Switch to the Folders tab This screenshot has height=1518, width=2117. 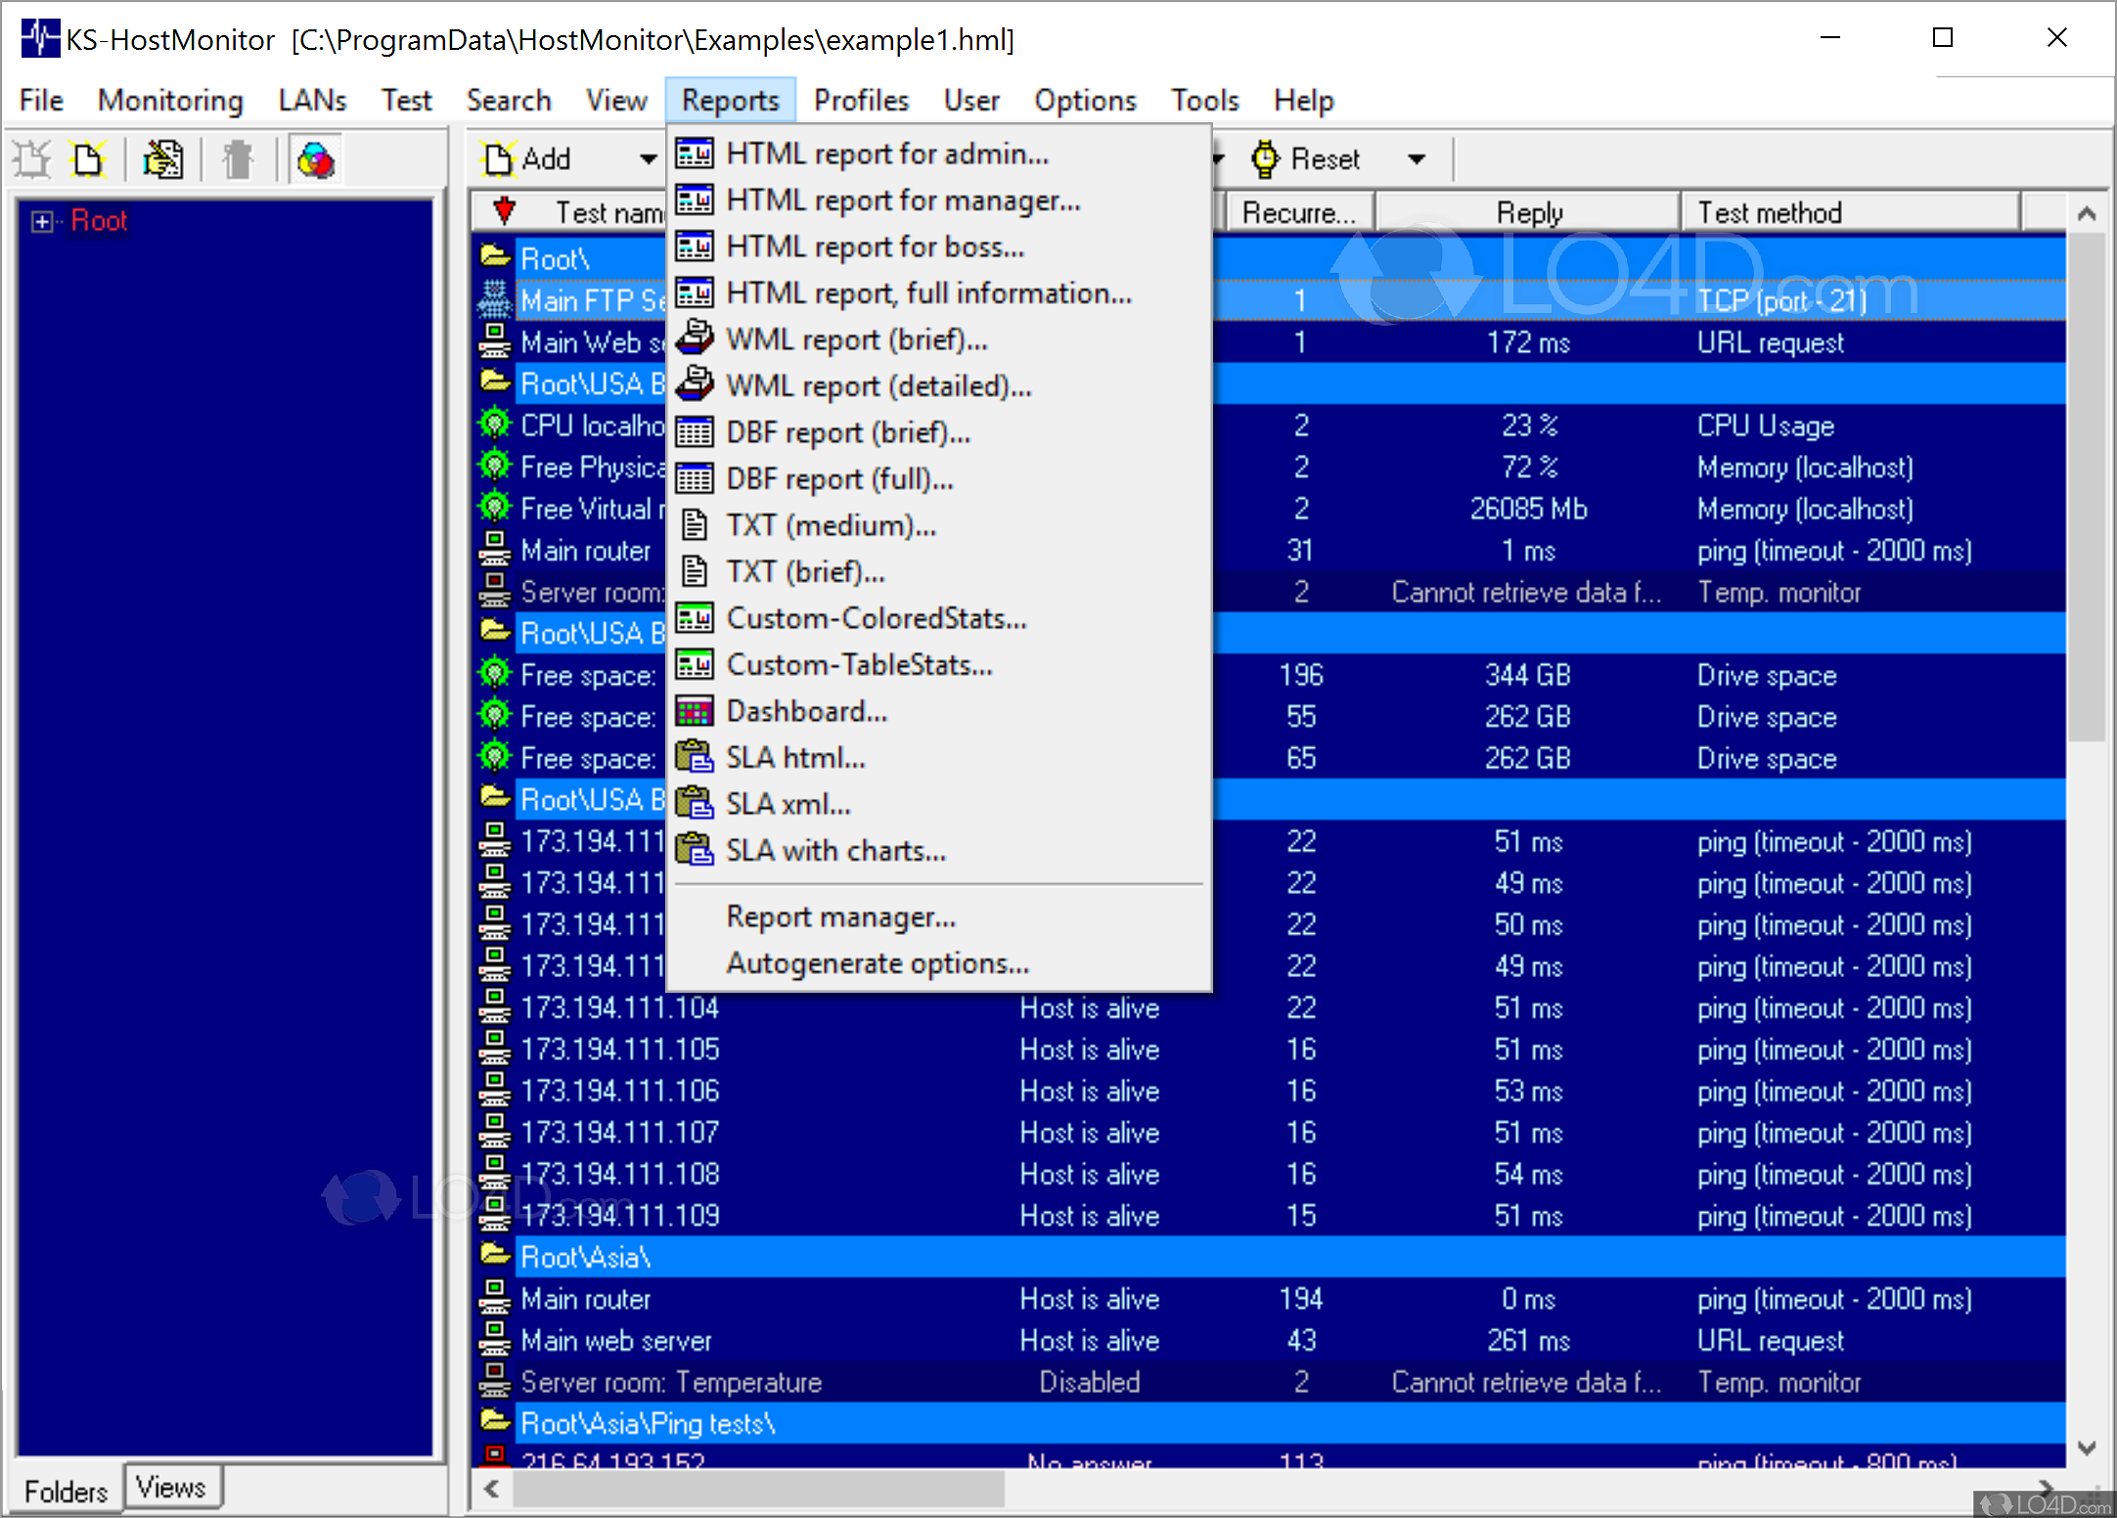pyautogui.click(x=66, y=1491)
